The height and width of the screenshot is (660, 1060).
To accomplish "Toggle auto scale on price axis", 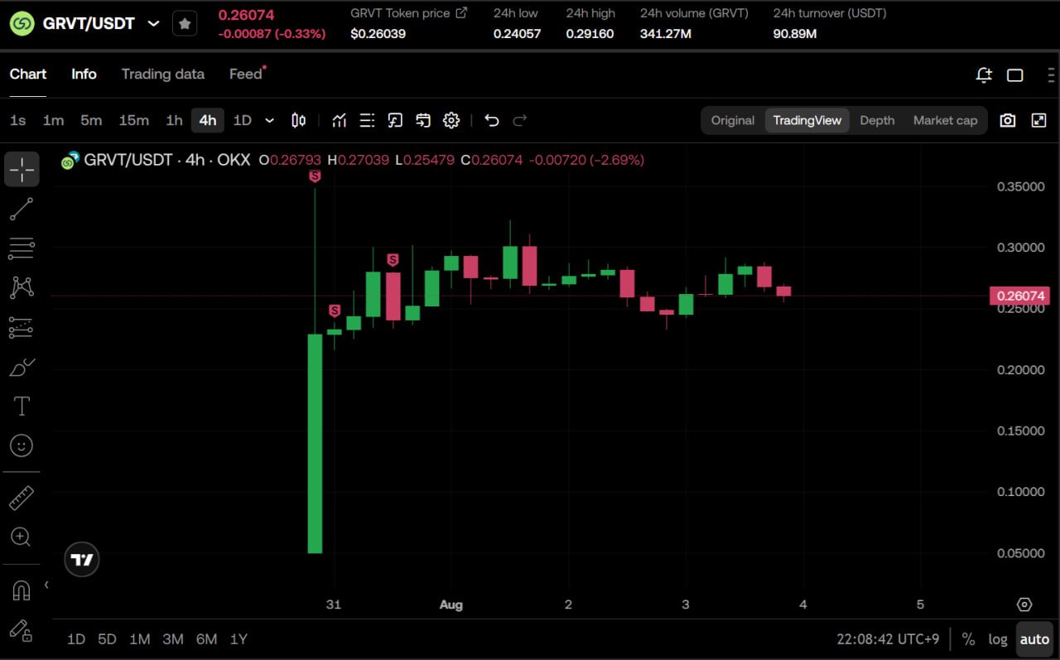I will 1034,639.
